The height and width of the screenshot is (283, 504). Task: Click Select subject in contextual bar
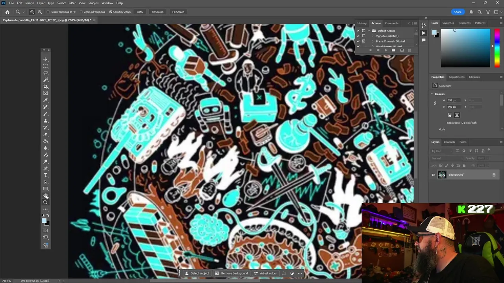[197, 273]
